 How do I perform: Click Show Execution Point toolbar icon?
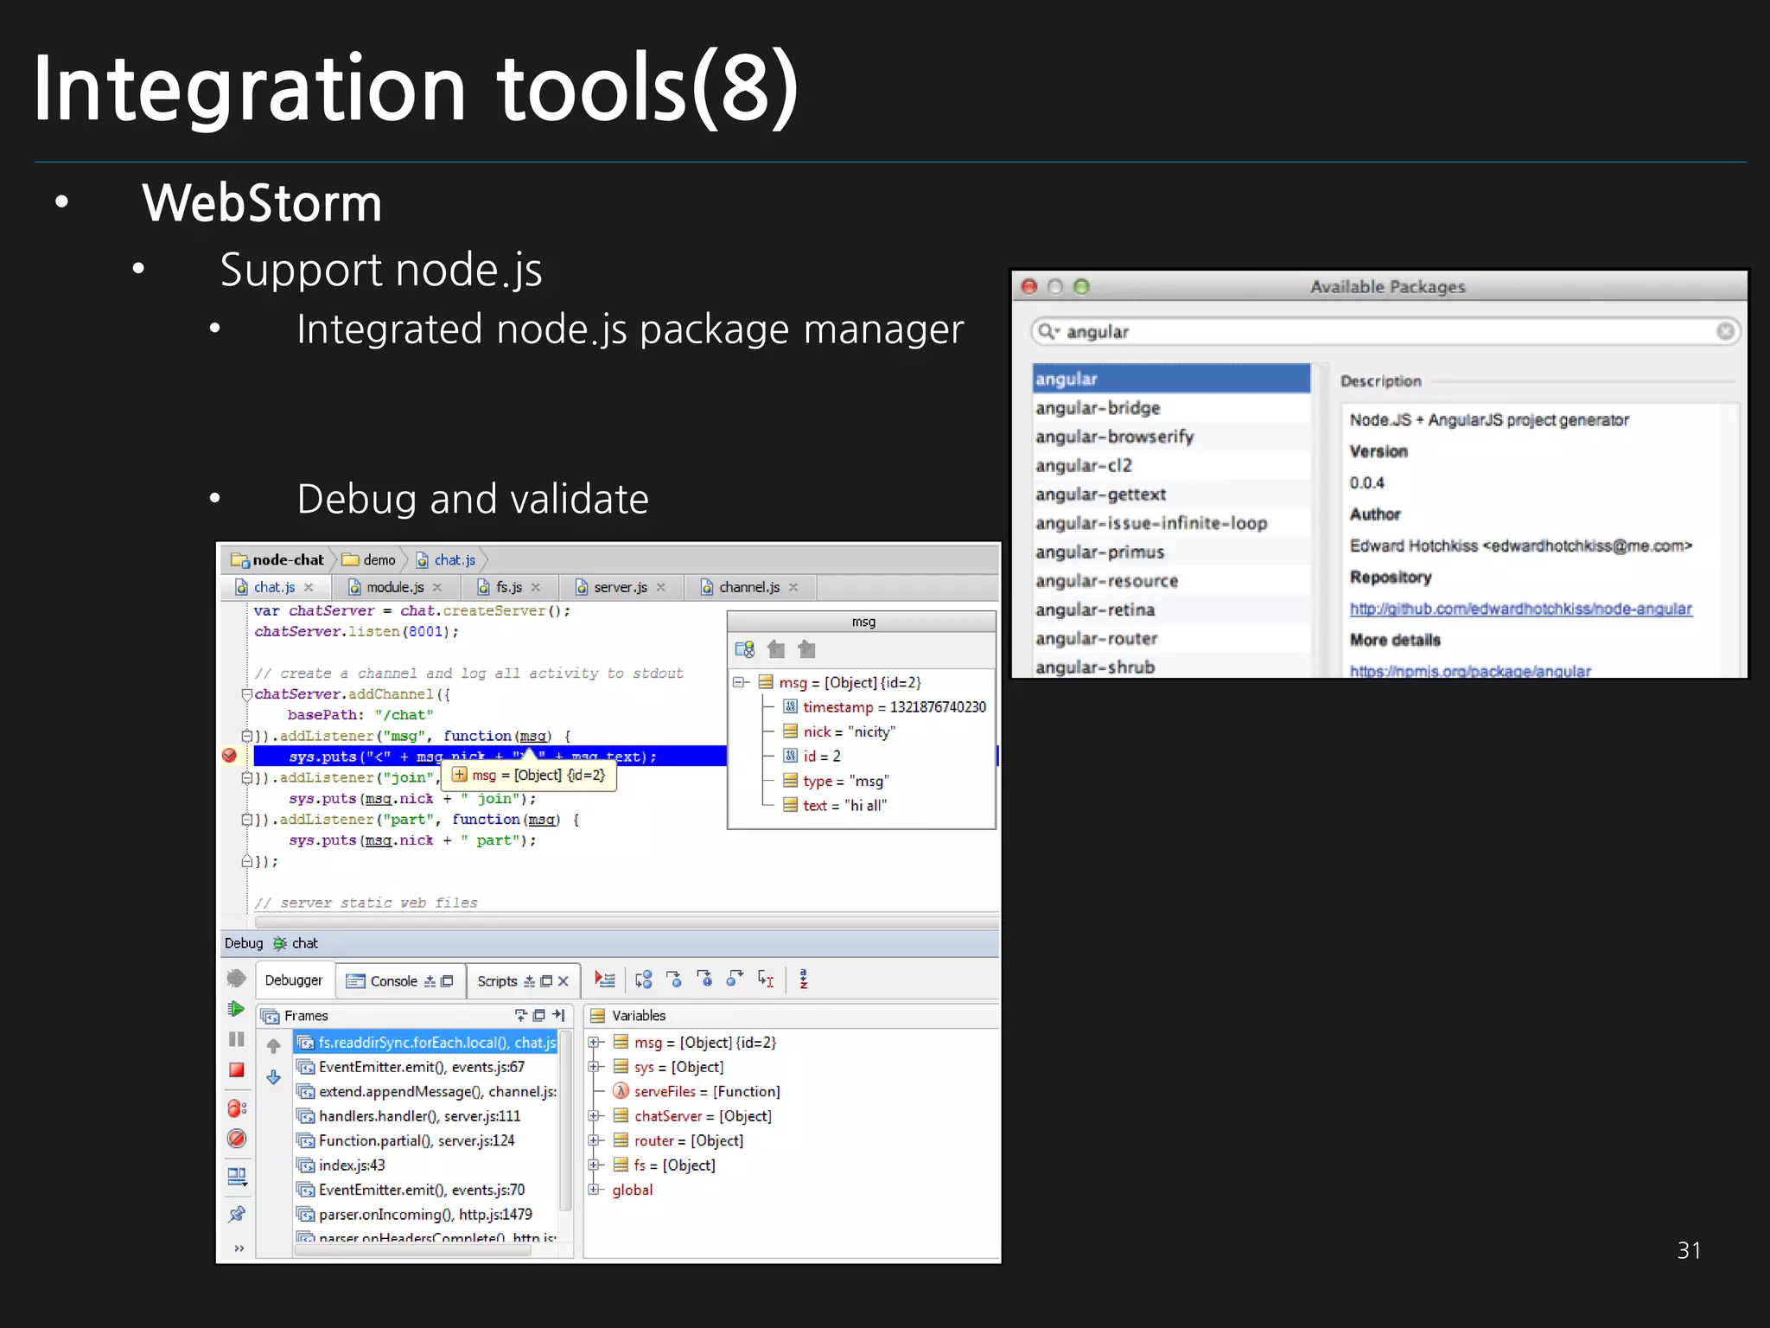tap(605, 980)
